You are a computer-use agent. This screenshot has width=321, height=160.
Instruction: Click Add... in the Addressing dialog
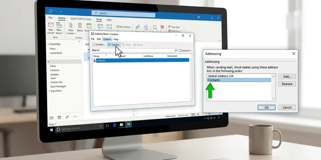(287, 77)
